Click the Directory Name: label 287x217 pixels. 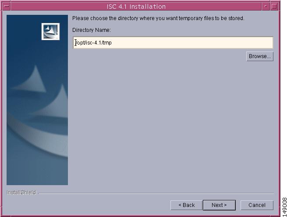92,30
